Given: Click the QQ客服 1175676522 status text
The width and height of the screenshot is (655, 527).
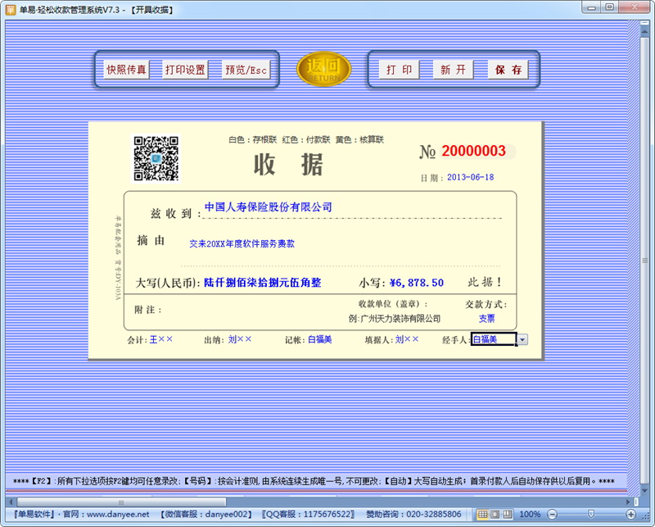Looking at the screenshot, I should click(309, 515).
